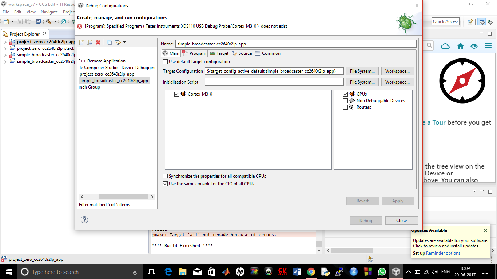Click the New wizard icon in main toolbar
The image size is (497, 279).
pyautogui.click(x=6, y=21)
